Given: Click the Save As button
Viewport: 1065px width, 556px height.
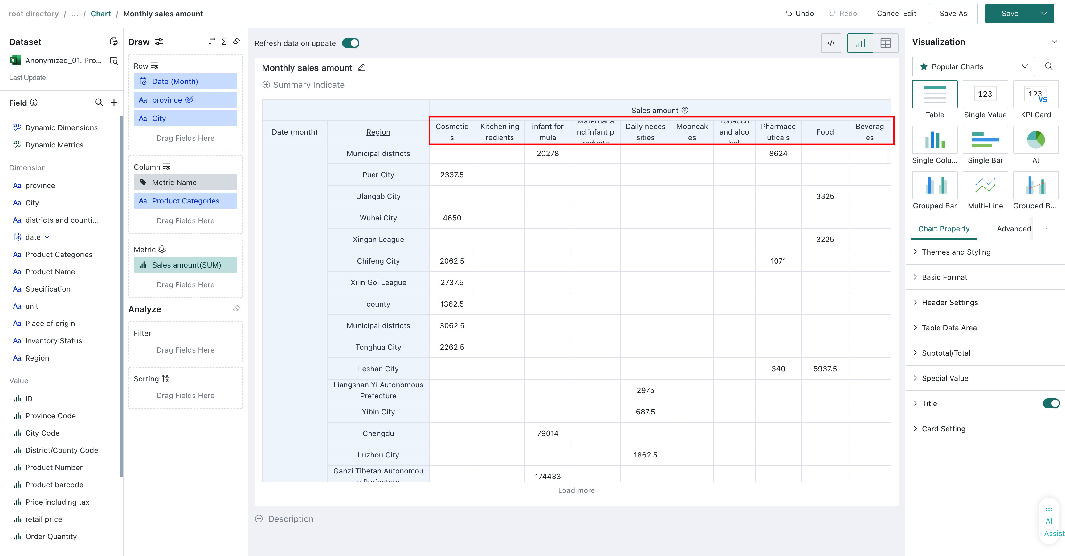Looking at the screenshot, I should [953, 14].
